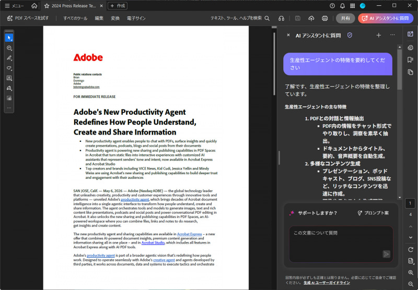Click the search tools and help field
This screenshot has height=290, width=418.
[240, 18]
